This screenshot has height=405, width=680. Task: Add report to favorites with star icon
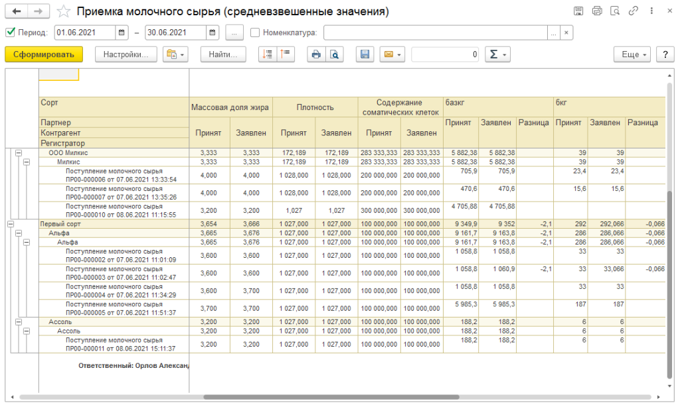pyautogui.click(x=63, y=11)
